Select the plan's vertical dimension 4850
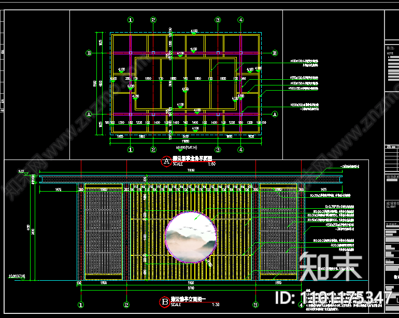This screenshot has width=399, height=318. point(101,83)
